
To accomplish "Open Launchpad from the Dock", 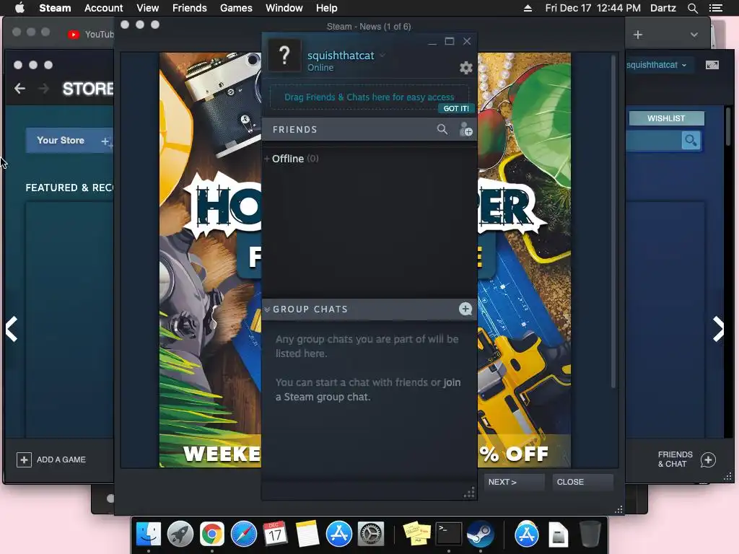I will tap(180, 534).
